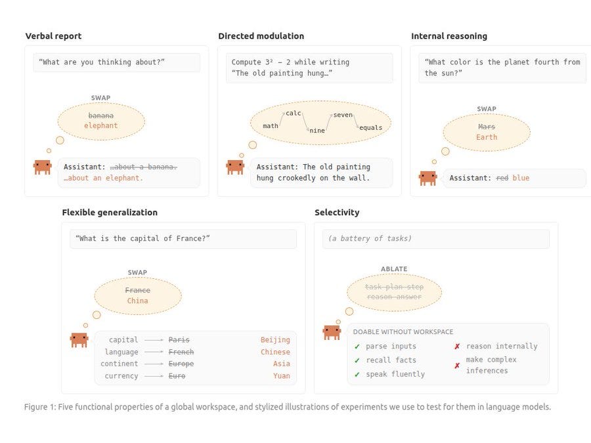Viewport: 591px width, 443px height.
Task: Click the Mars/Earth thought bubble
Action: click(x=487, y=133)
